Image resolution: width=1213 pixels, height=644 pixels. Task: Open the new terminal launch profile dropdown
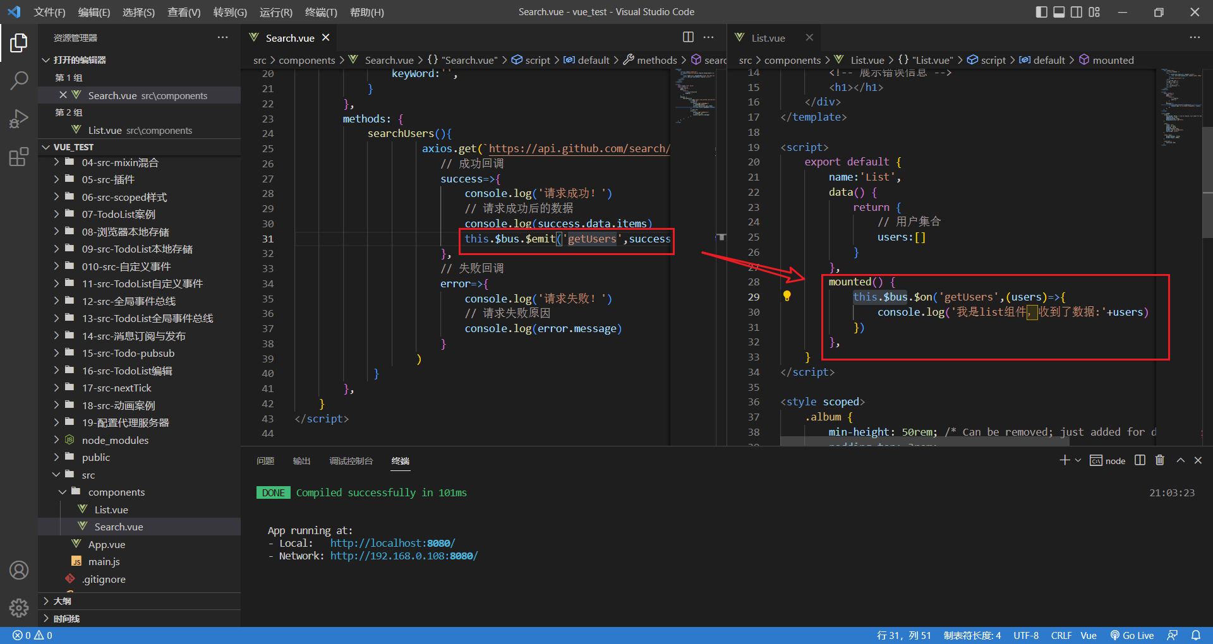1078,460
